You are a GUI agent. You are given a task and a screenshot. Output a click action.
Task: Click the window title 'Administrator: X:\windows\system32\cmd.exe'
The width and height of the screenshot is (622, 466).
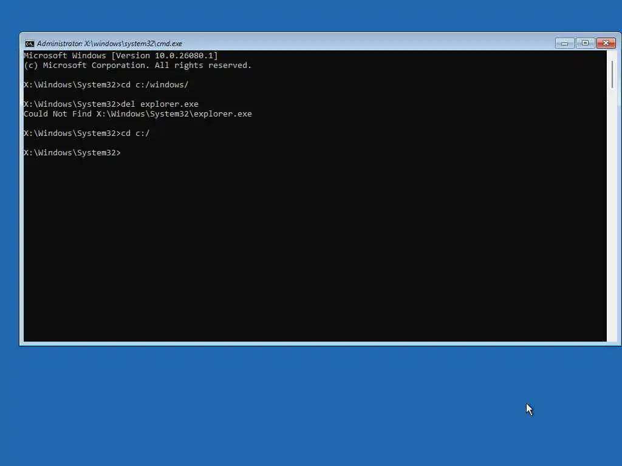[x=109, y=44]
